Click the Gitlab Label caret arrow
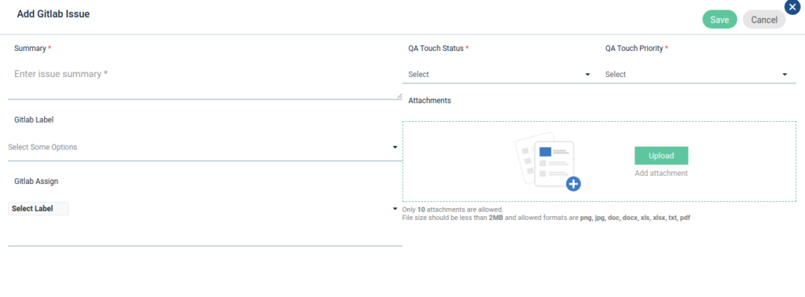 click(x=395, y=147)
